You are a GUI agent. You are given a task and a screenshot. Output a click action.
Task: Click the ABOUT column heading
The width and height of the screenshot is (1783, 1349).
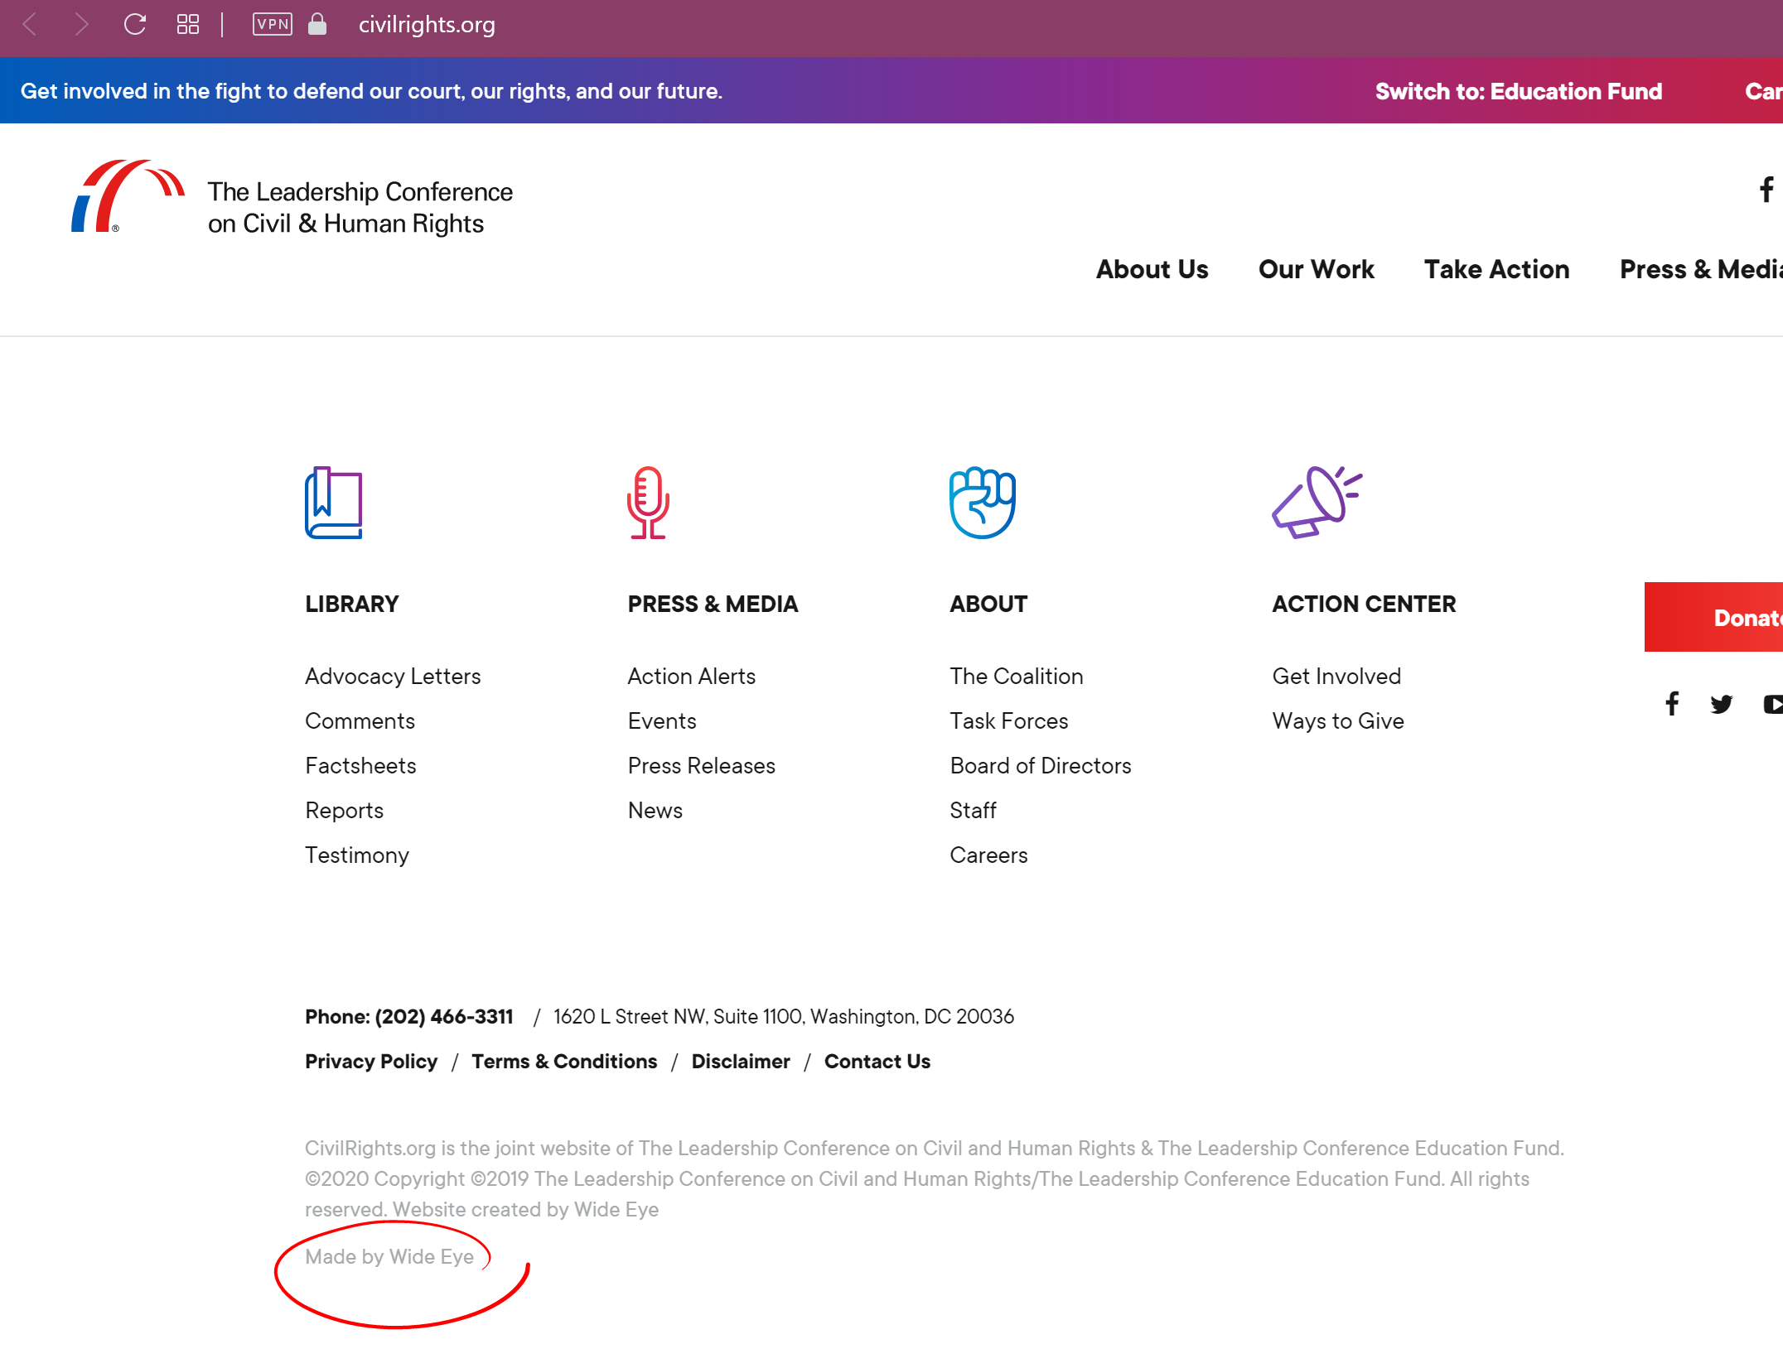point(988,604)
